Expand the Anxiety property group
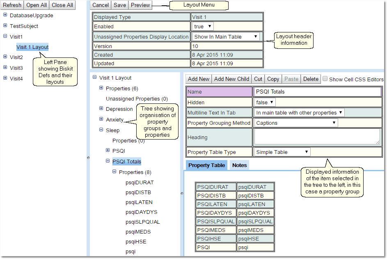The height and width of the screenshot is (259, 387). [101, 119]
